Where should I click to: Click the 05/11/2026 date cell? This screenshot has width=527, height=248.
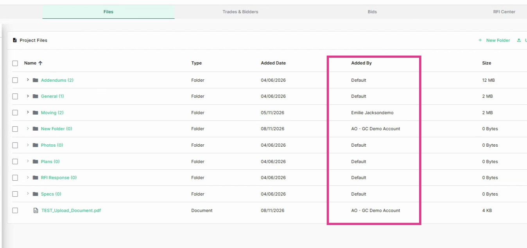coord(272,113)
